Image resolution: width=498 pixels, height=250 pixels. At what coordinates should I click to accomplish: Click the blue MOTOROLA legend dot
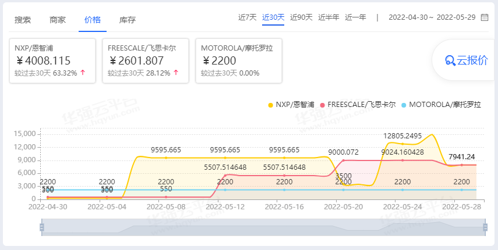[404, 105]
